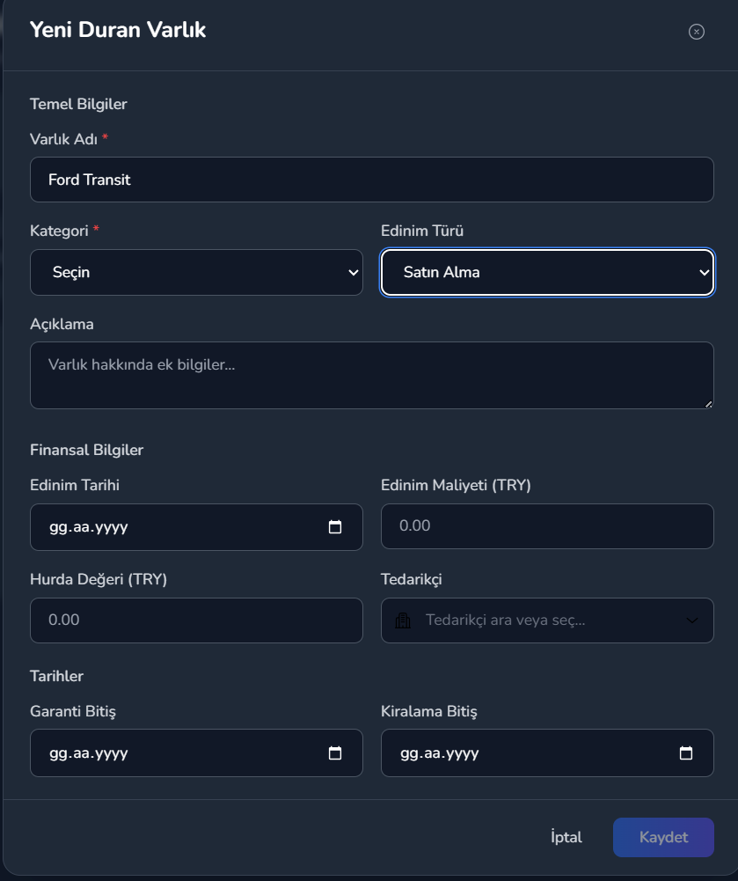
Task: Click the Finansal Bilgiler section heading
Action: point(86,450)
